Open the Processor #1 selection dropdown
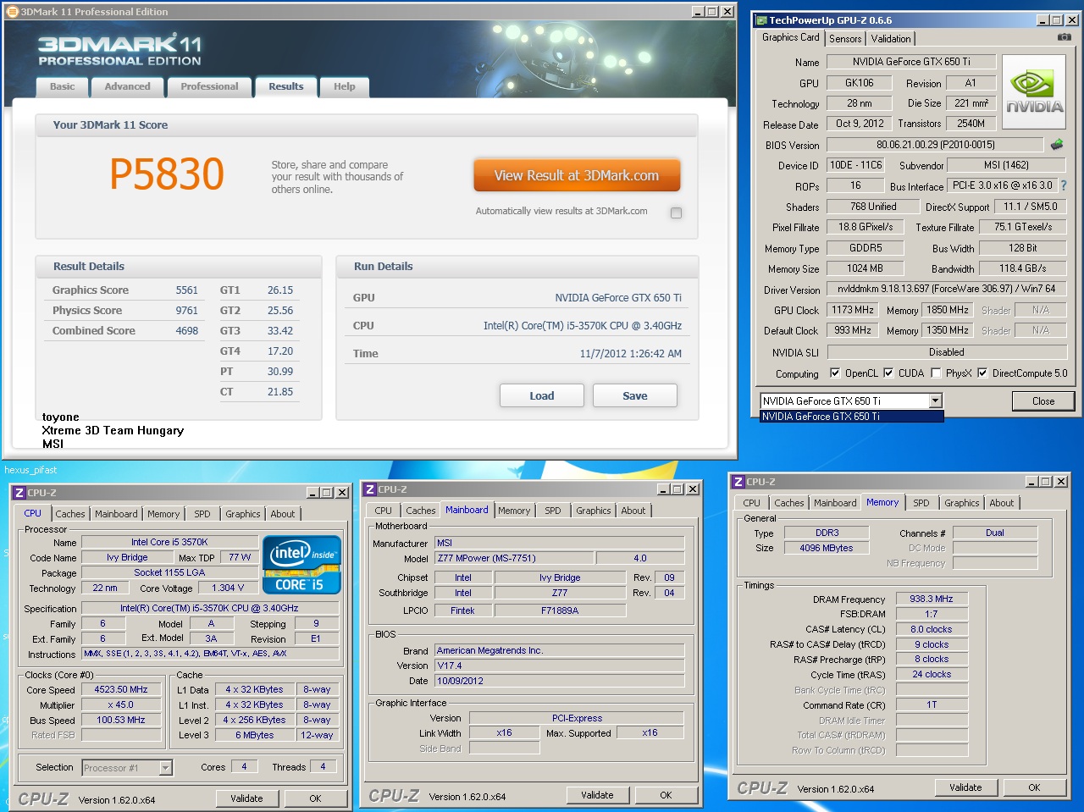1084x812 pixels. pos(166,768)
